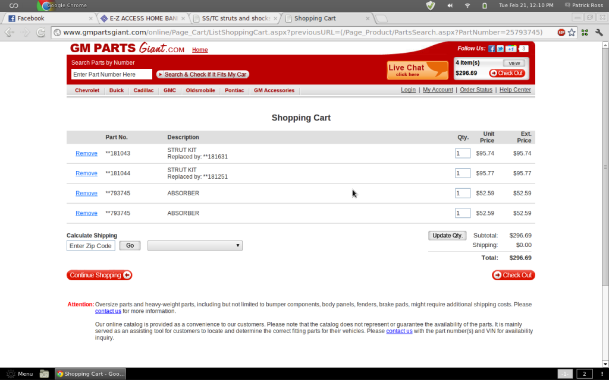Click the Update Qty. button
This screenshot has height=380, width=609.
pyautogui.click(x=447, y=235)
